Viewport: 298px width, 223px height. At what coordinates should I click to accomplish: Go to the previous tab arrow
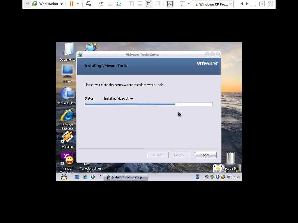tap(242, 4)
